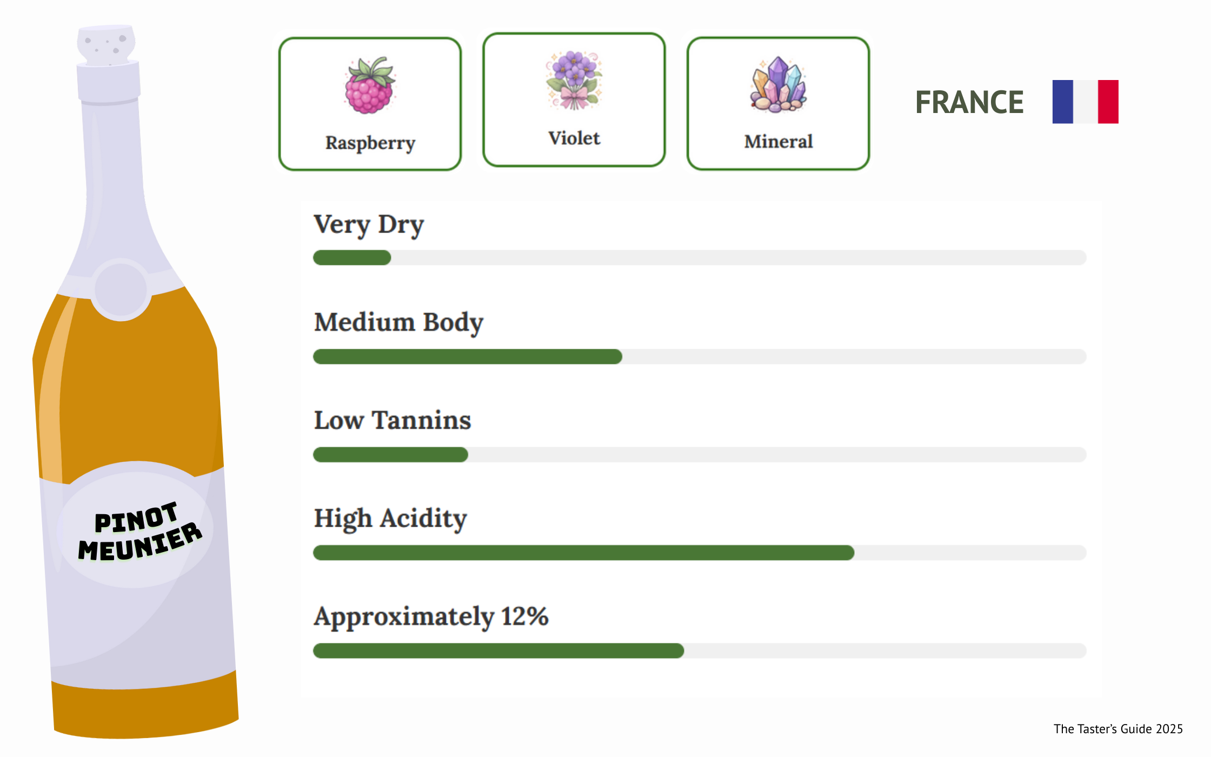Click the round seal on the bottle neck

121,289
